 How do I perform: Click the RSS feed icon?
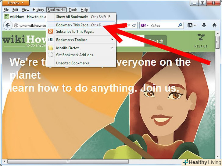pos(51,31)
